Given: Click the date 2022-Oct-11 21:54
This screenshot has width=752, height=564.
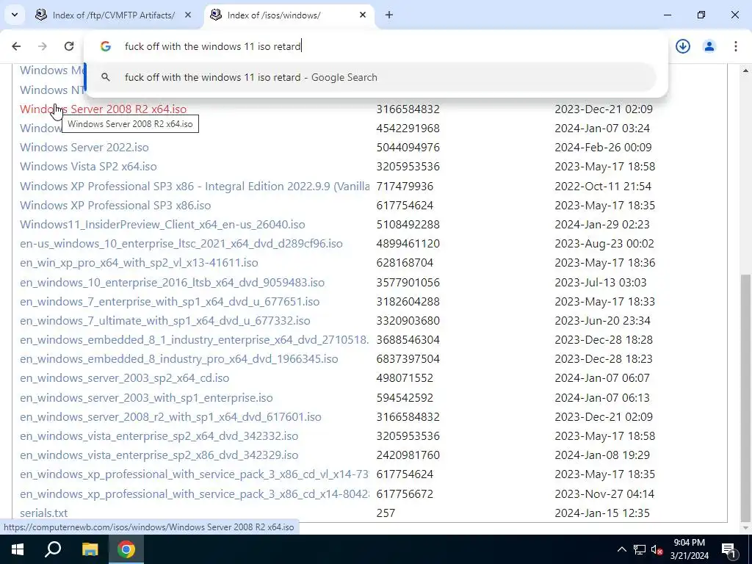Looking at the screenshot, I should [x=604, y=186].
